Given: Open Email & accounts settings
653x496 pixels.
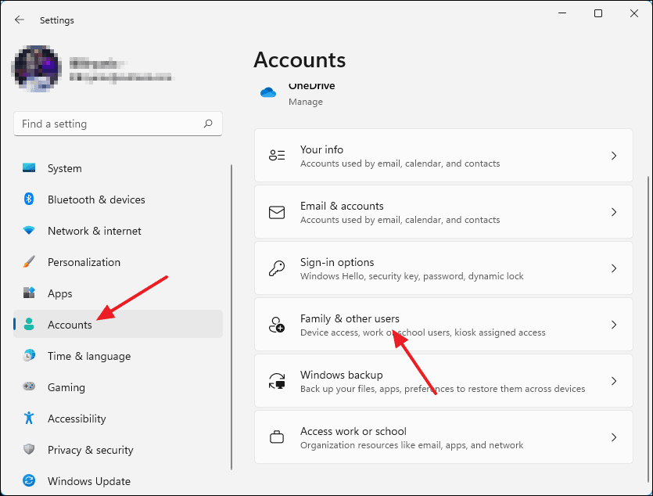Looking at the screenshot, I should [x=443, y=211].
